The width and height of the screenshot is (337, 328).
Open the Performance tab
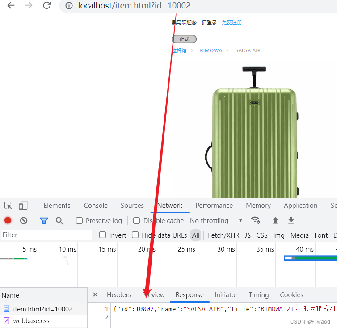(214, 206)
